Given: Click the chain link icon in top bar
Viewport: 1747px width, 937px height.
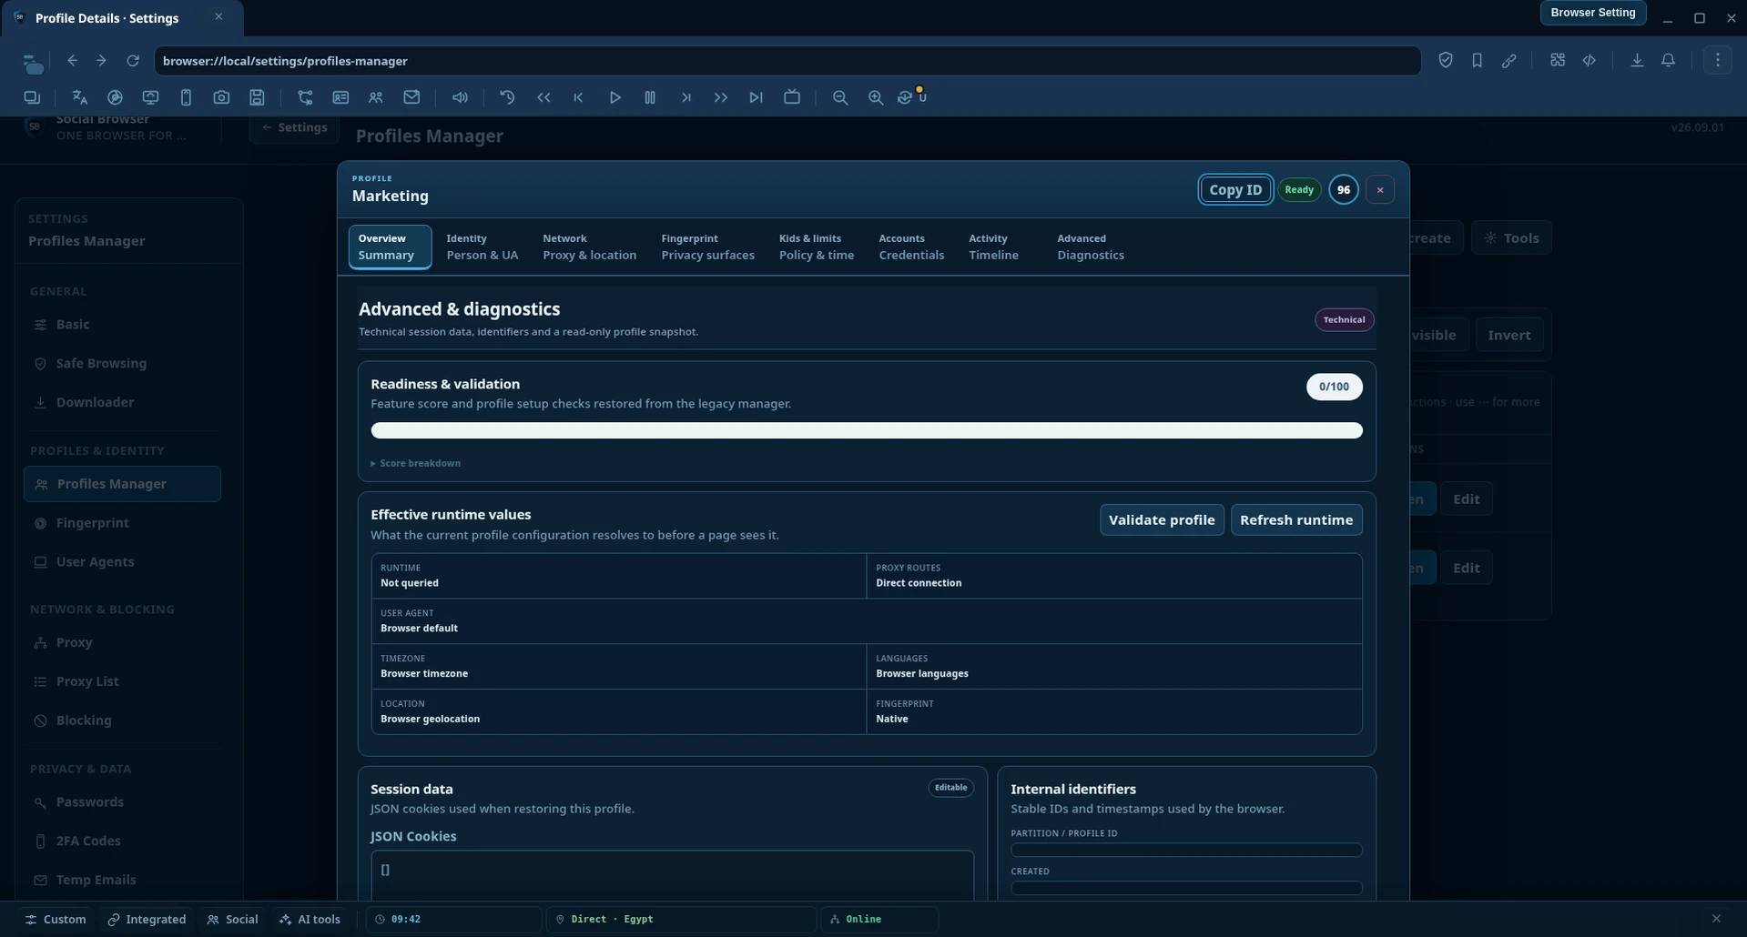Looking at the screenshot, I should click(1508, 60).
